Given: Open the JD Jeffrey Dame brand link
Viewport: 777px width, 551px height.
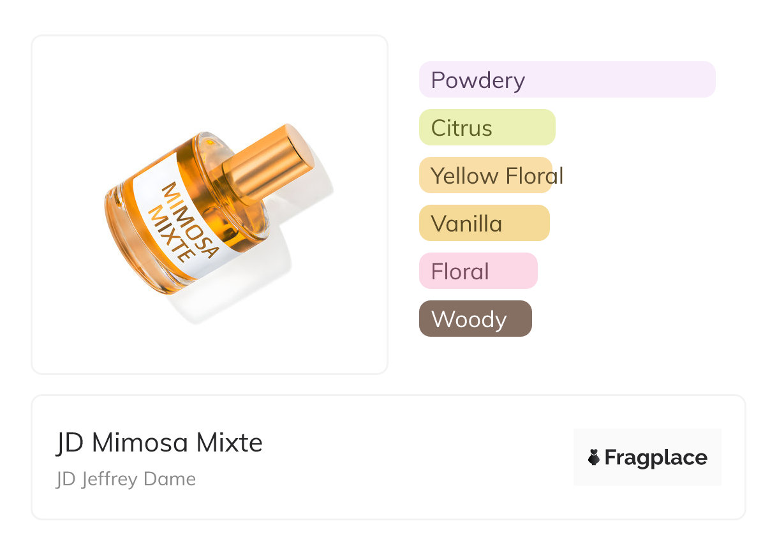Looking at the screenshot, I should pyautogui.click(x=126, y=479).
